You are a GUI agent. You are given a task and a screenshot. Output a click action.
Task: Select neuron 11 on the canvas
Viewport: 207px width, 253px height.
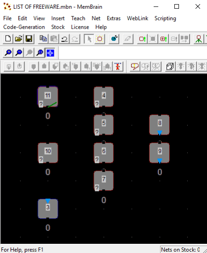[x=48, y=97]
